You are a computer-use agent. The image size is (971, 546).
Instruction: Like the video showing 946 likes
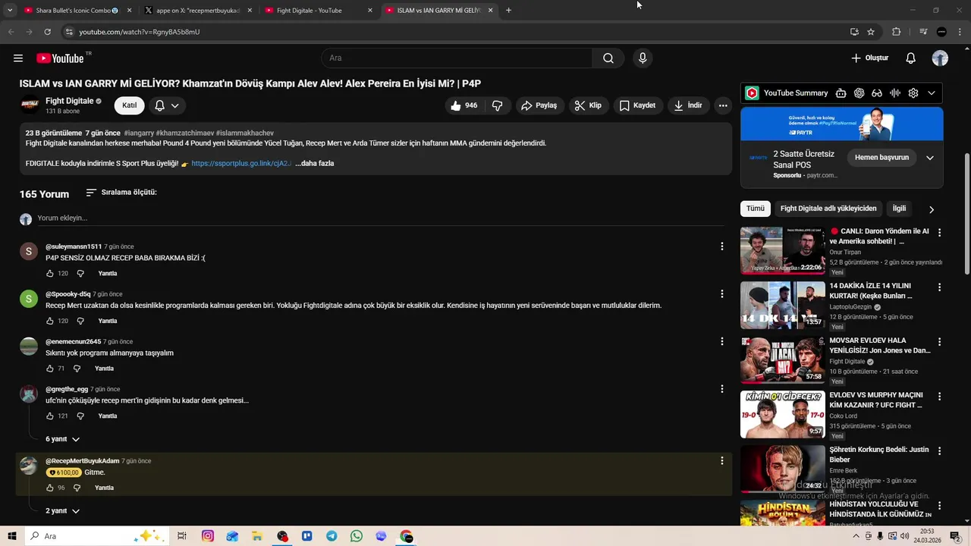[x=464, y=105]
